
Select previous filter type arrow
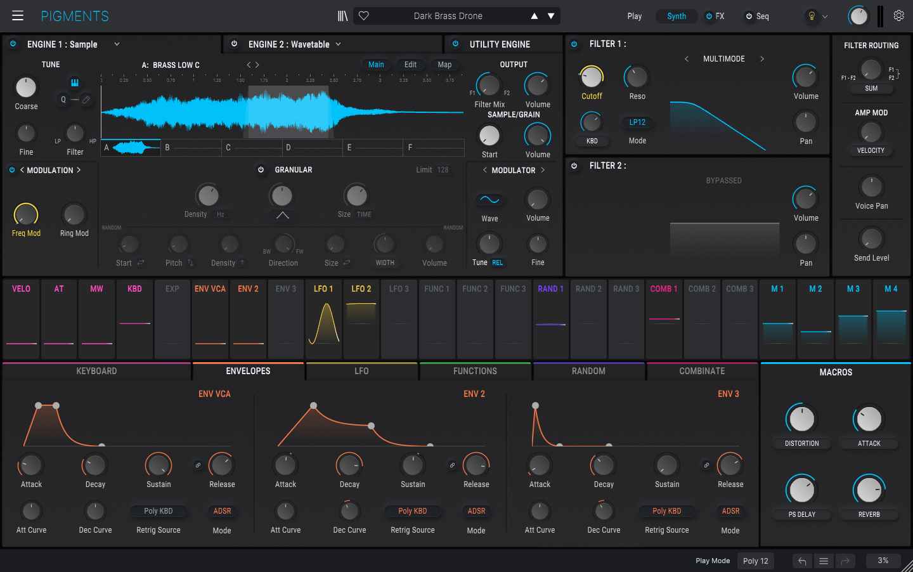[x=686, y=59]
